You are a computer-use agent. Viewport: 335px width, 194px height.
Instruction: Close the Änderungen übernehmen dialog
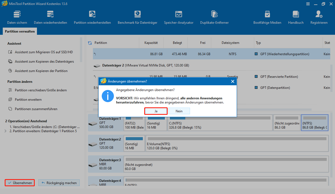point(232,81)
